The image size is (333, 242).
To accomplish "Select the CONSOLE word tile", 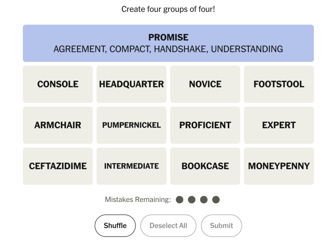I will [58, 84].
